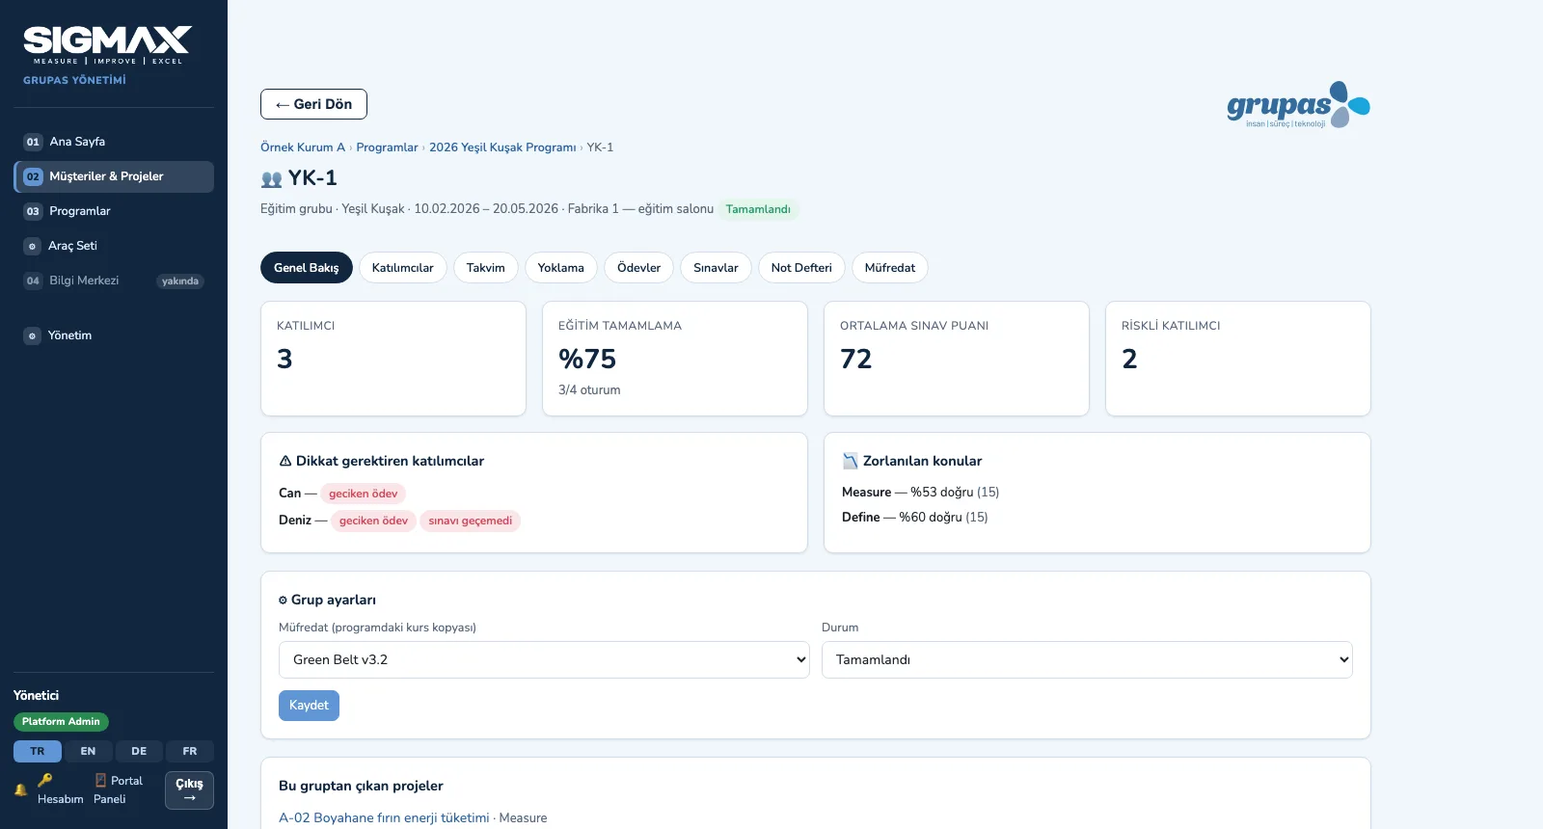The image size is (1543, 829).
Task: Switch language to TR
Action: [x=38, y=751]
